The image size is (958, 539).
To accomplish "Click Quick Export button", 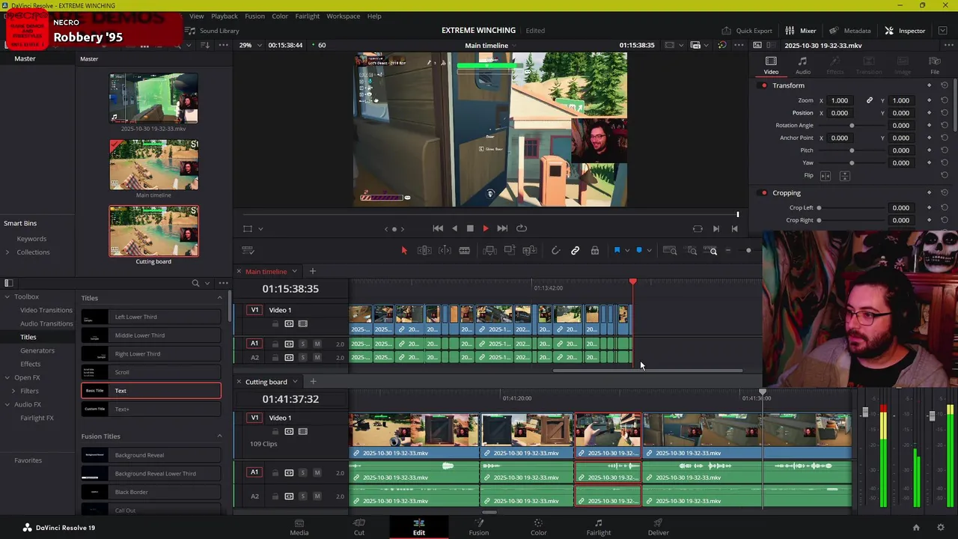I will click(747, 31).
